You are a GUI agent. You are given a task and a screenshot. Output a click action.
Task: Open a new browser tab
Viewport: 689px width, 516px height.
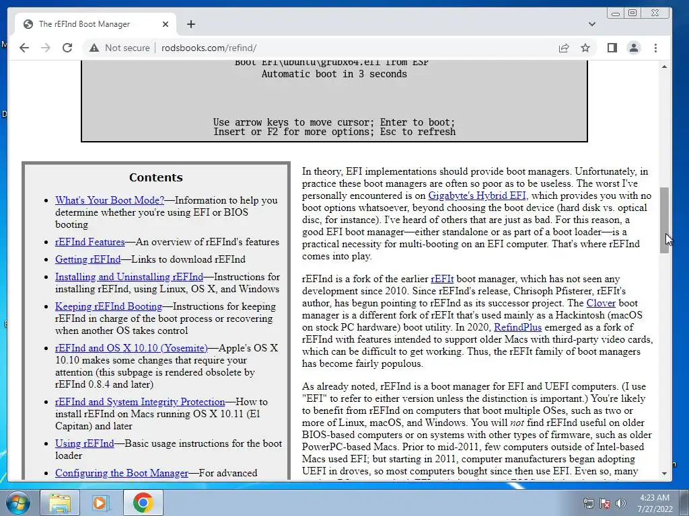click(190, 24)
